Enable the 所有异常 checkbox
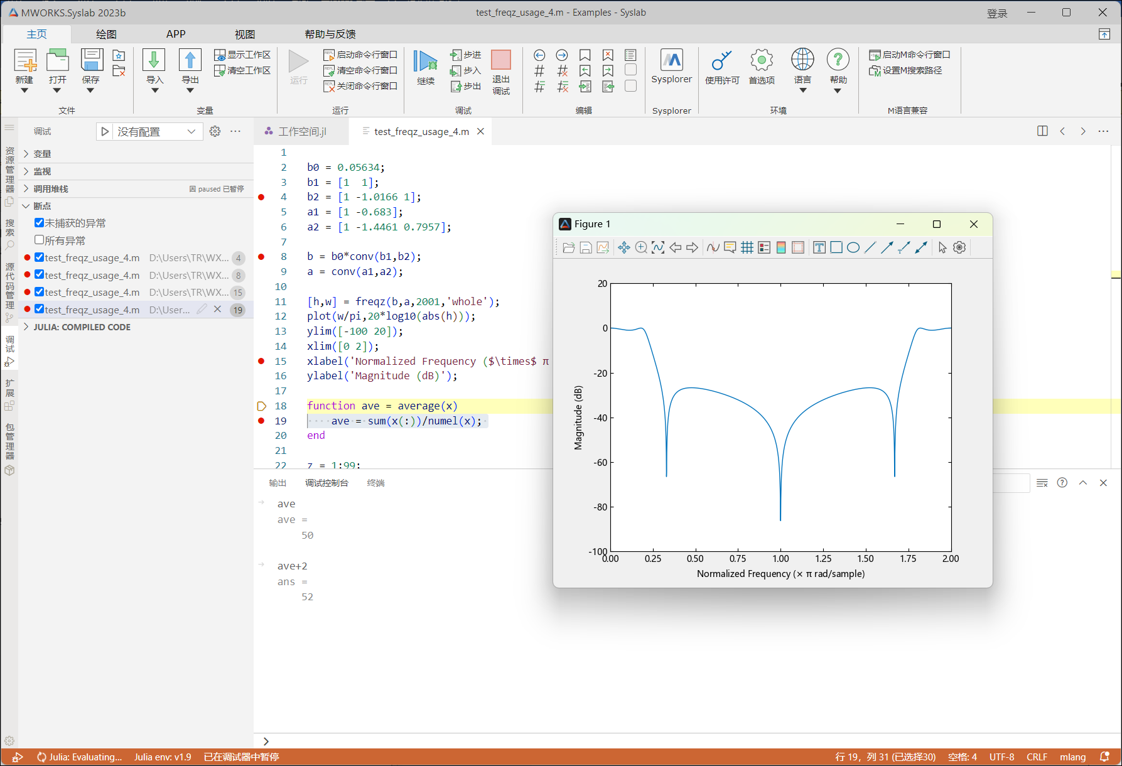The image size is (1122, 766). [39, 240]
